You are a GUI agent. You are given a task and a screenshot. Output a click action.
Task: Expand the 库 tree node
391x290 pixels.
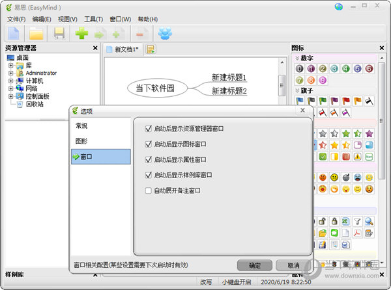tap(10, 66)
